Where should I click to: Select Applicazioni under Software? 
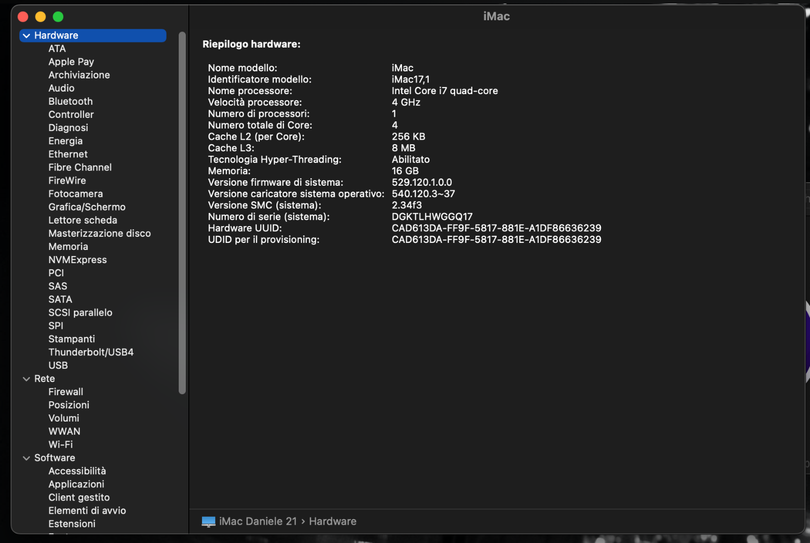click(x=76, y=484)
